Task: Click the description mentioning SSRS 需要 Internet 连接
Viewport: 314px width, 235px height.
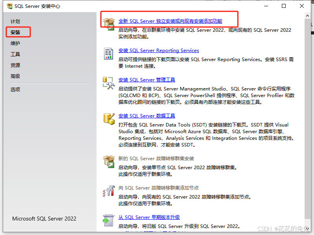Action: (206, 63)
